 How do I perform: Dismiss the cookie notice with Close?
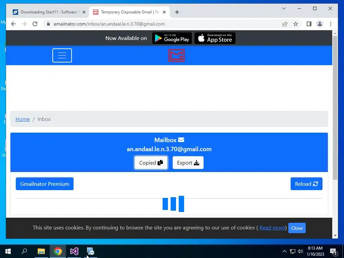pos(297,228)
